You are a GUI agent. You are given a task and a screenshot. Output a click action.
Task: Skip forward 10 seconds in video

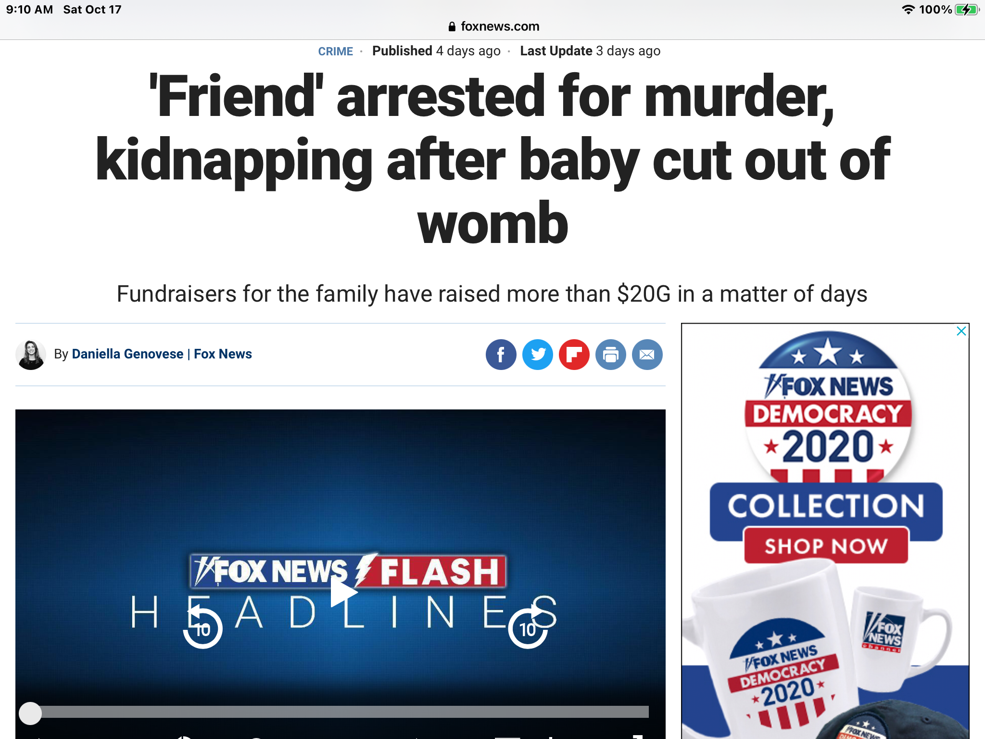coord(529,627)
